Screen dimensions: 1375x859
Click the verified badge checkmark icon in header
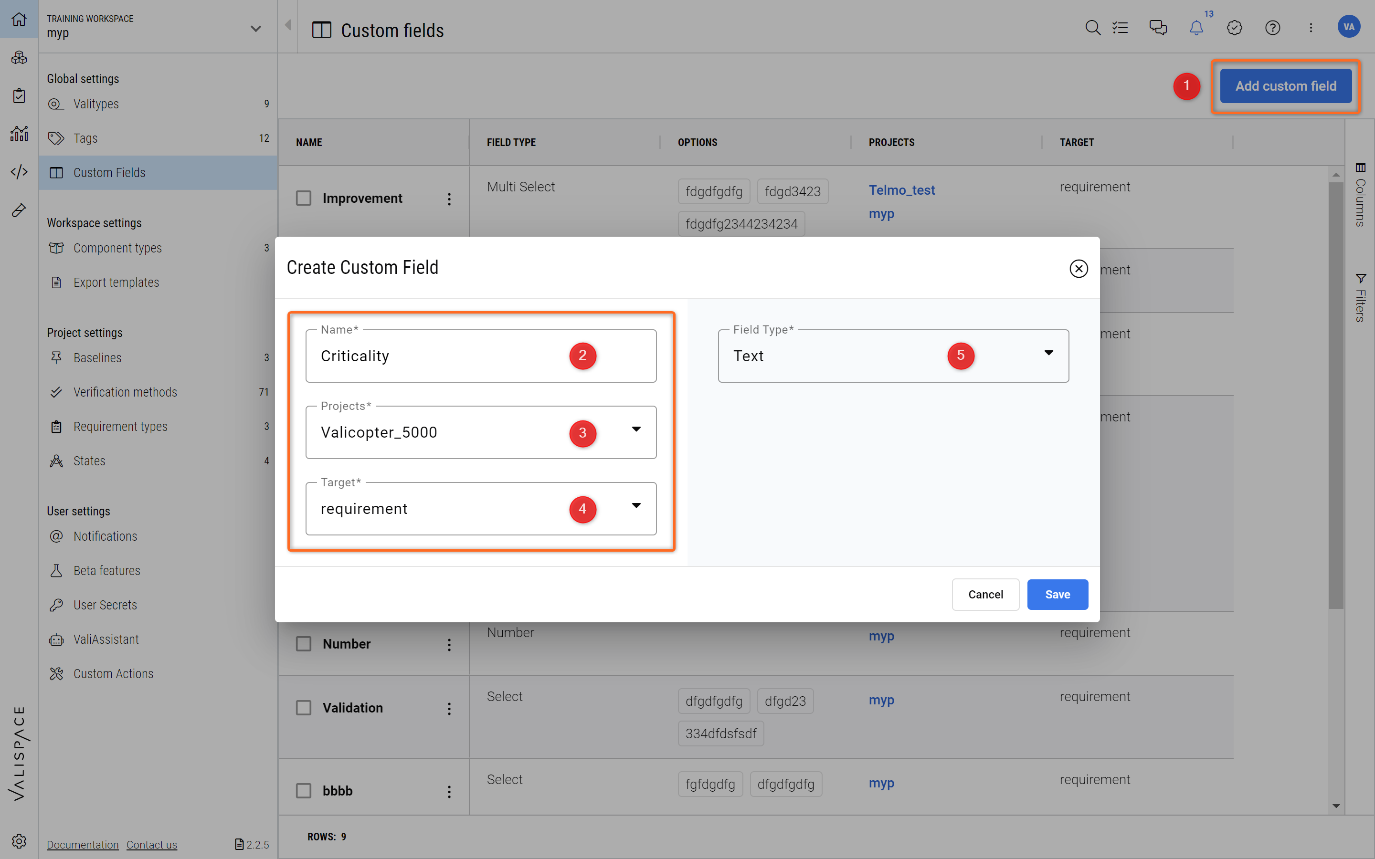[x=1235, y=27]
